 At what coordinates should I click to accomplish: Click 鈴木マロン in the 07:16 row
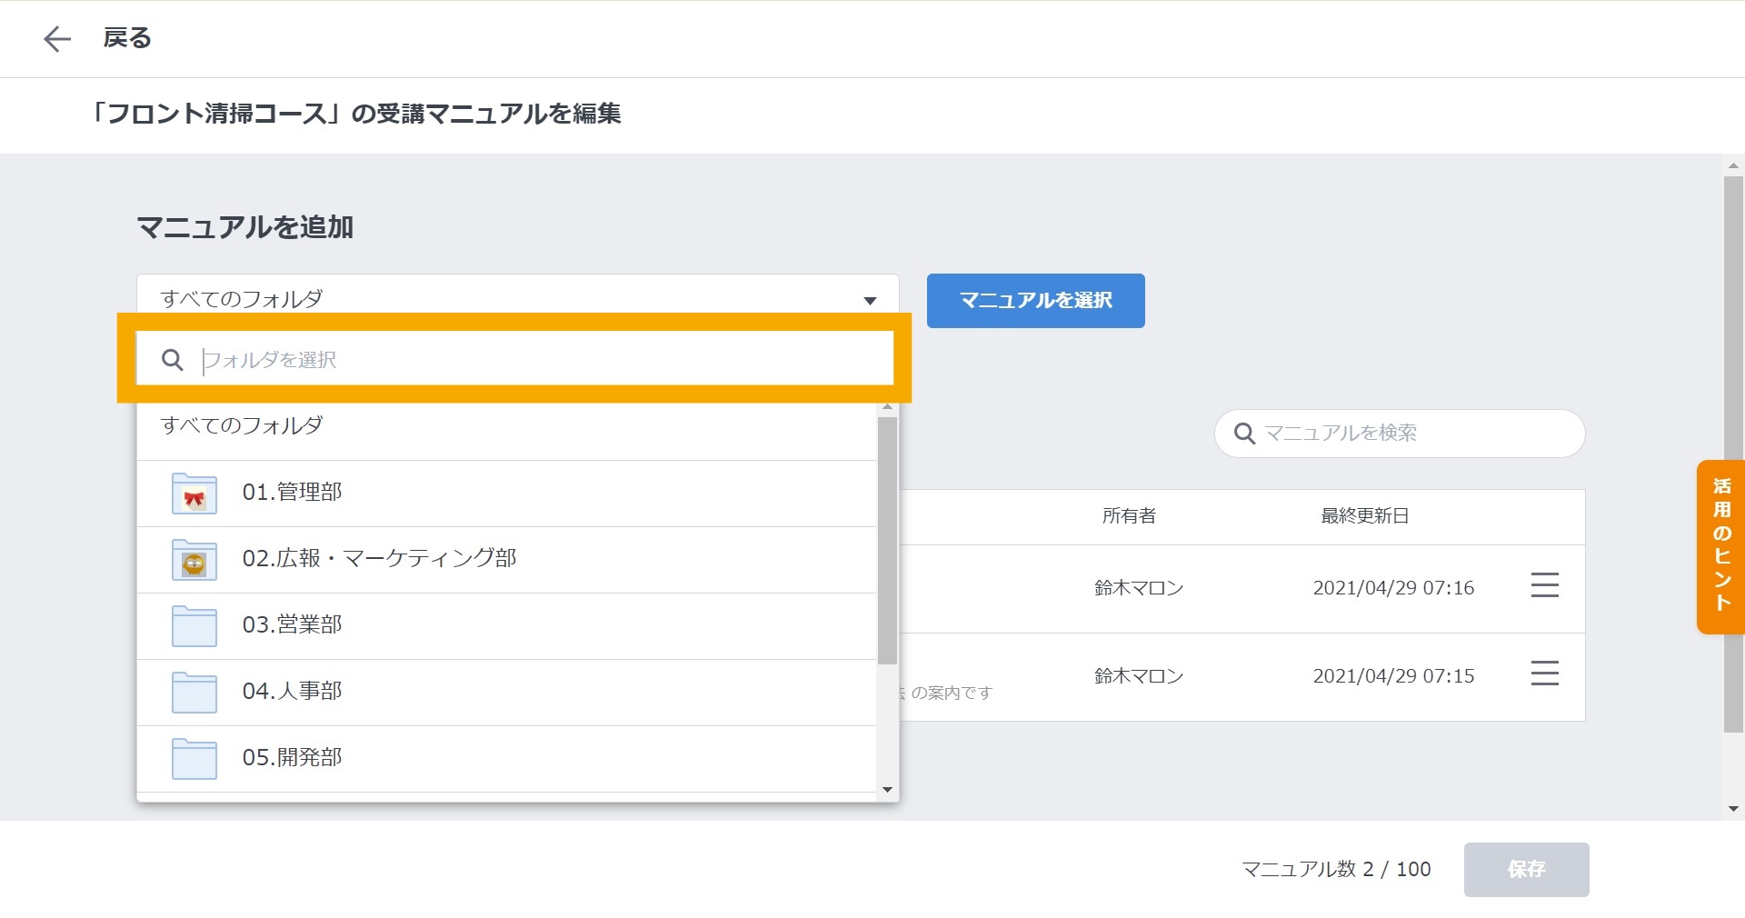1139,588
